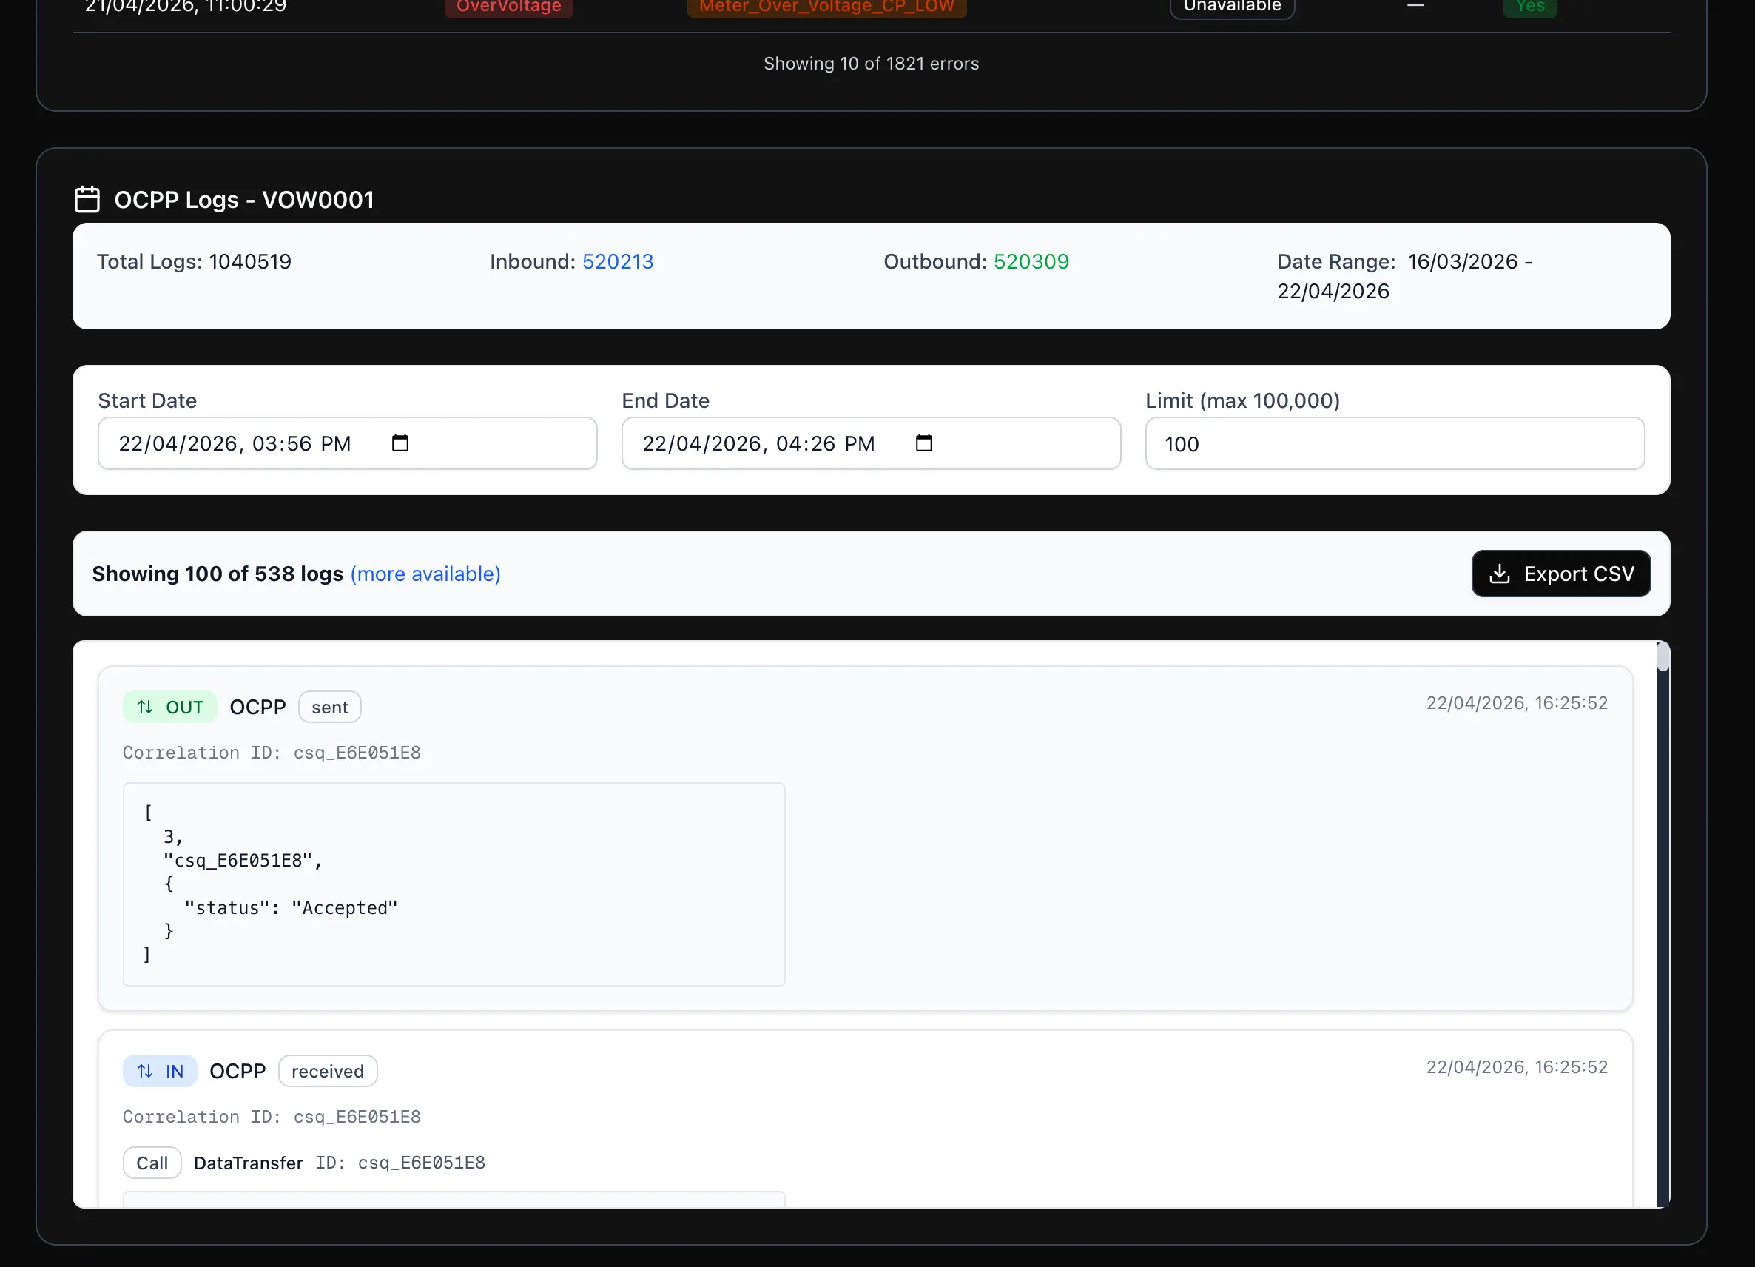Image resolution: width=1755 pixels, height=1267 pixels.
Task: Click the 'Limit (max 100,000)' label
Action: coord(1243,400)
